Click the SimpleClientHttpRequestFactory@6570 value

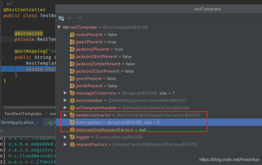pyautogui.click(x=155, y=144)
